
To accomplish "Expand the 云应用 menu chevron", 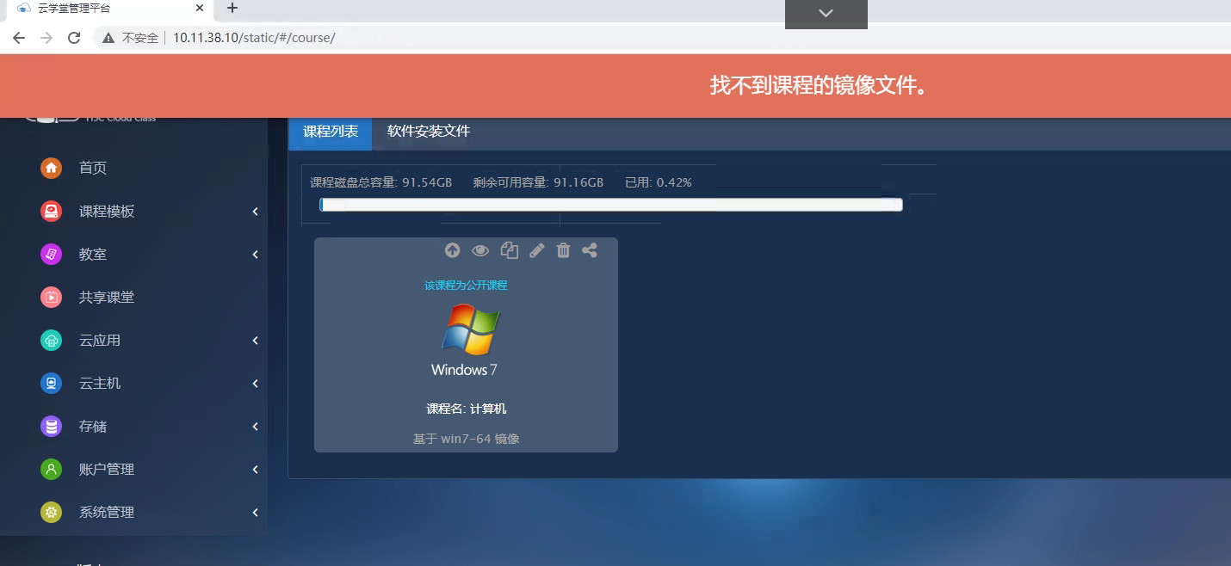I will tap(255, 341).
